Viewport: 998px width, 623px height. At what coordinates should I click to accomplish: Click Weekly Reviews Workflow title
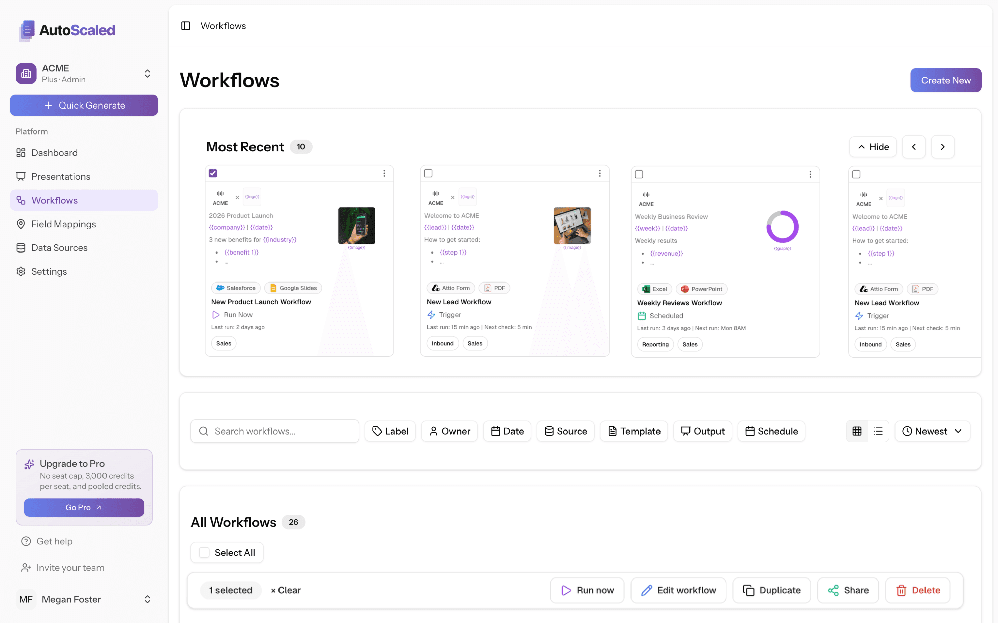tap(679, 303)
